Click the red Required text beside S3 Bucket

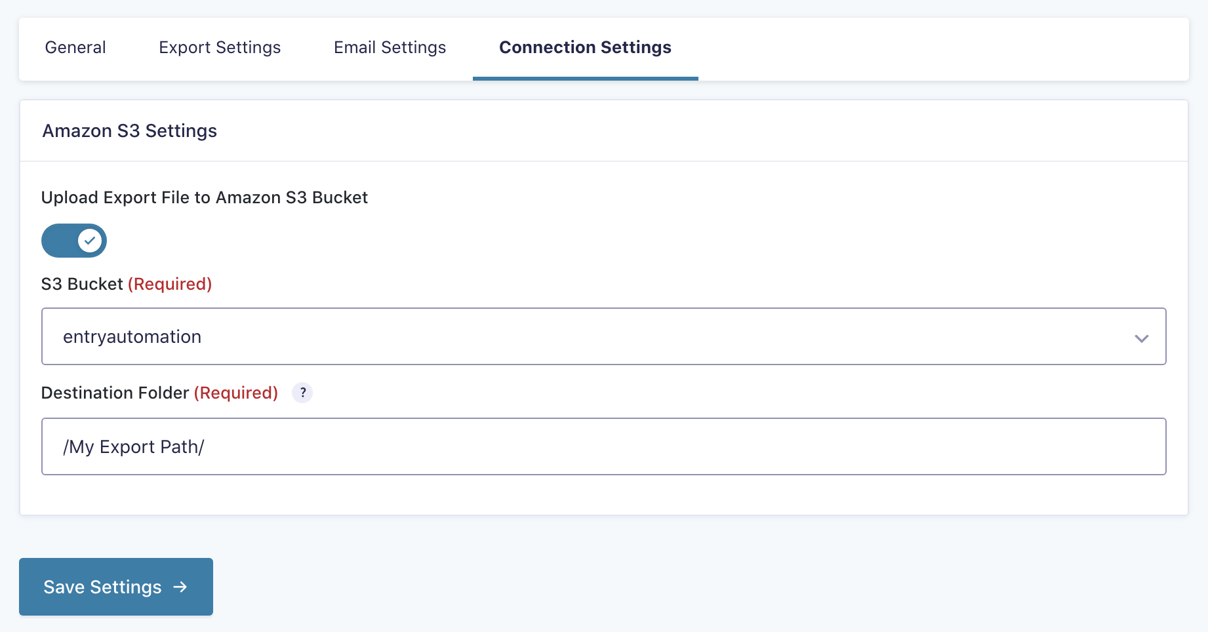click(170, 284)
